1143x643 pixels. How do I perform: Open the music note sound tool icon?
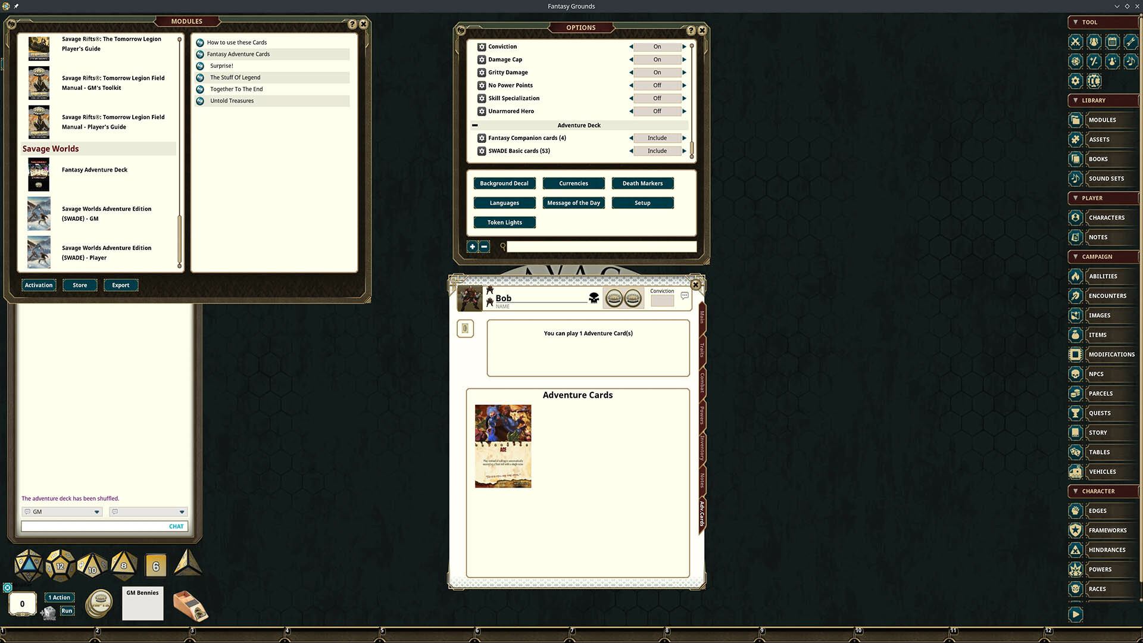1131,61
